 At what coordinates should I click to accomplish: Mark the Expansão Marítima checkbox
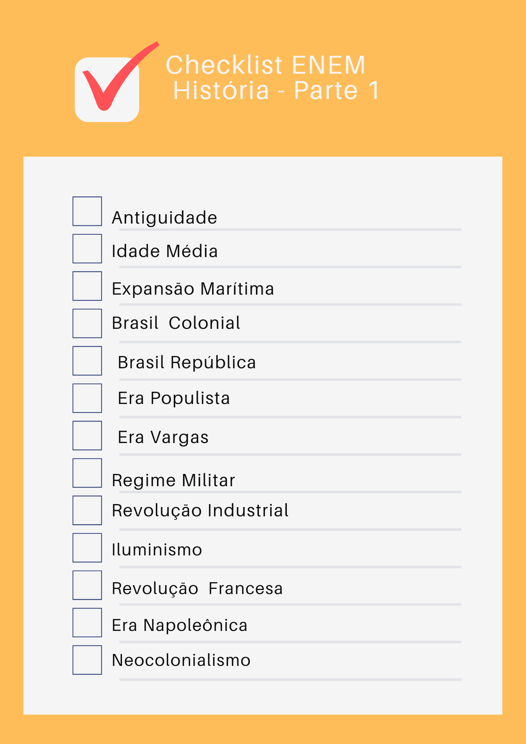click(87, 286)
